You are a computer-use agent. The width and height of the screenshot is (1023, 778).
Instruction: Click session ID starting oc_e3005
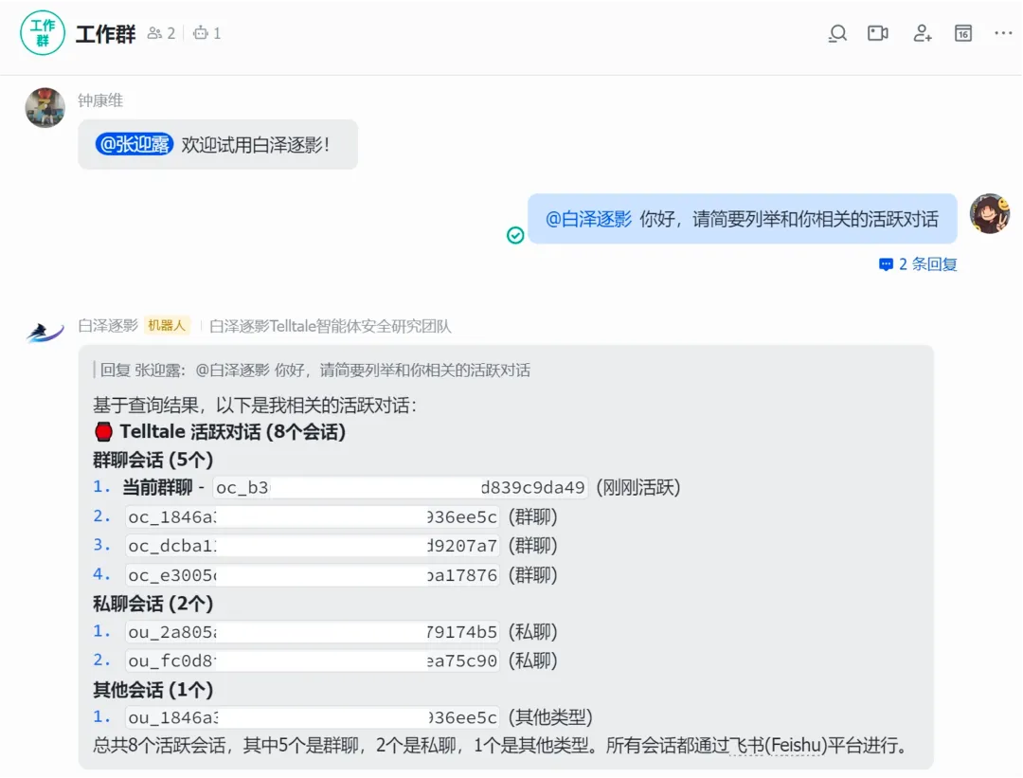click(313, 575)
